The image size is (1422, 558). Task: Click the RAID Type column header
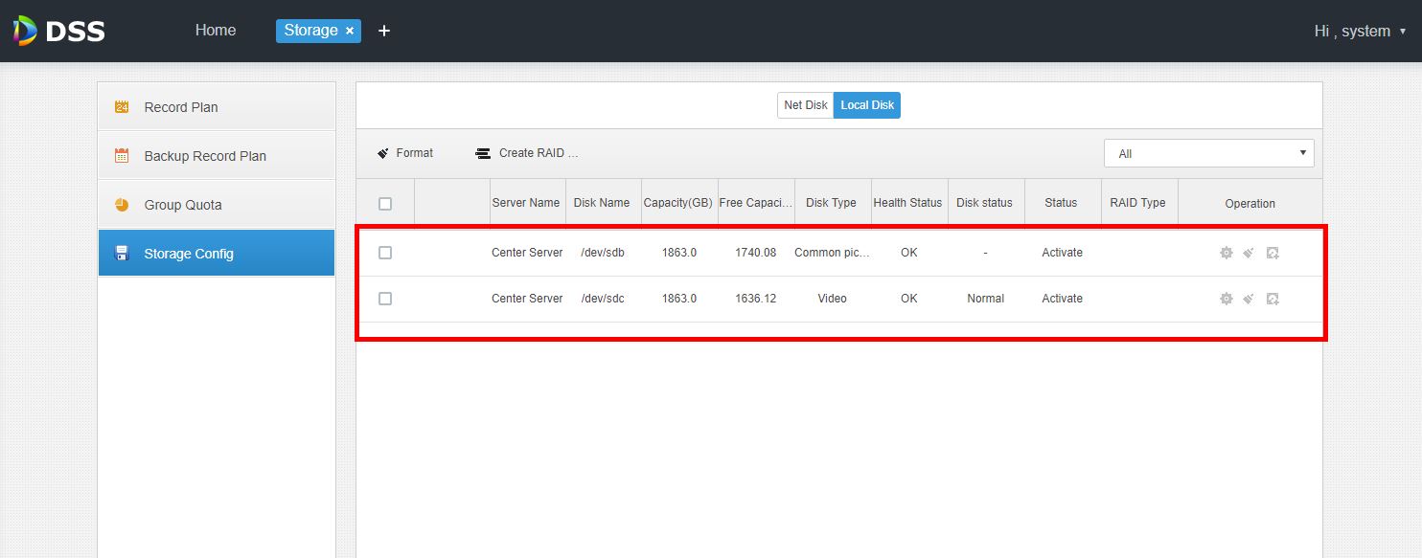1138,203
